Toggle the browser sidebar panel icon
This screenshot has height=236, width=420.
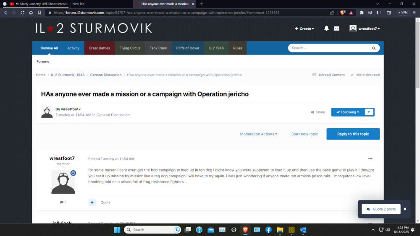click(378, 13)
